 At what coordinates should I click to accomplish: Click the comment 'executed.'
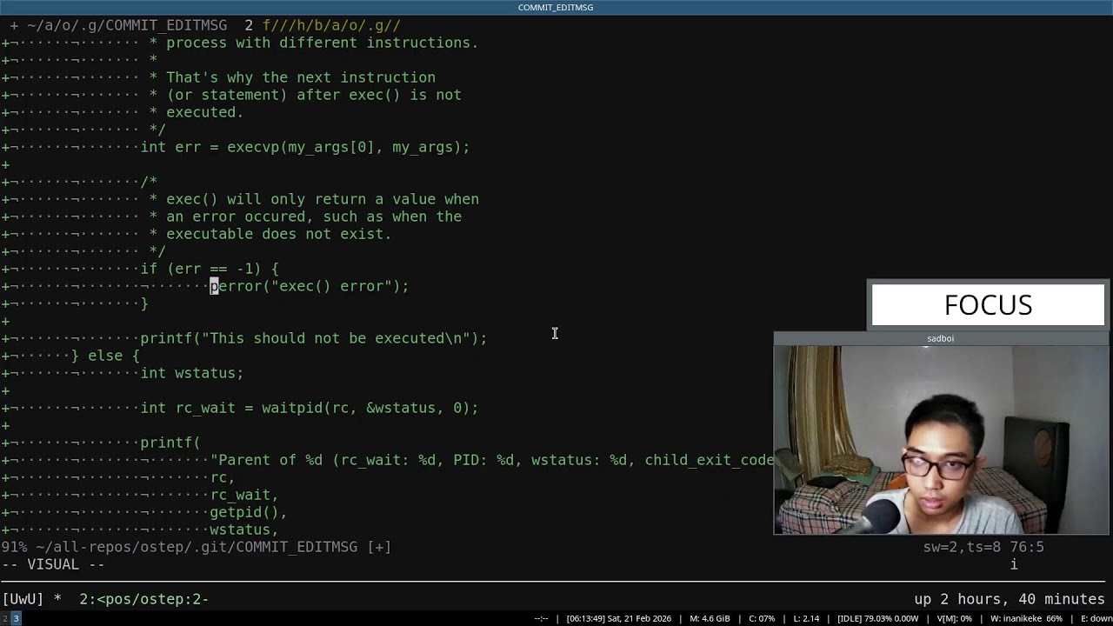click(204, 112)
